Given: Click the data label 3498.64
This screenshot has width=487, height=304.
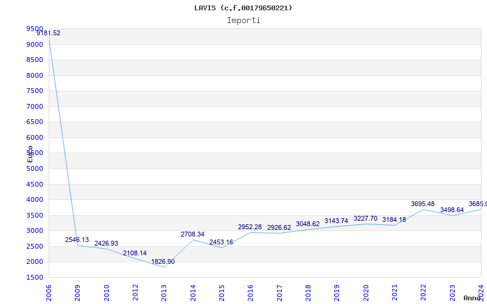Looking at the screenshot, I should tap(452, 210).
